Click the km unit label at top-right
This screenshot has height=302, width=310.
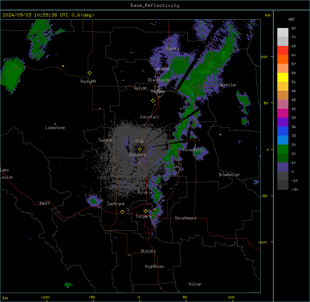(x=268, y=15)
